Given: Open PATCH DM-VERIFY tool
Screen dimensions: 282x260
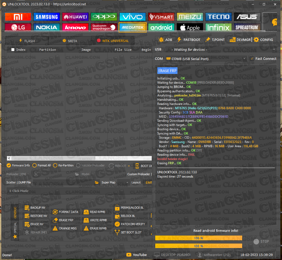Looking at the screenshot, I should (117, 224).
